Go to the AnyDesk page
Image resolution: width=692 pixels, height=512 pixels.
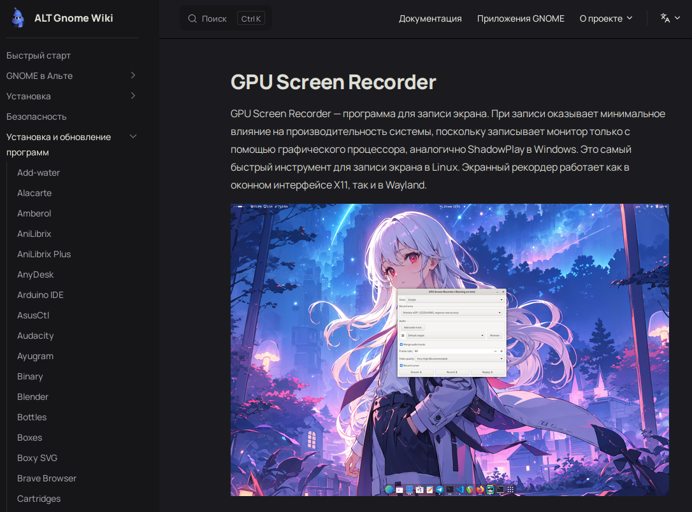coord(35,274)
